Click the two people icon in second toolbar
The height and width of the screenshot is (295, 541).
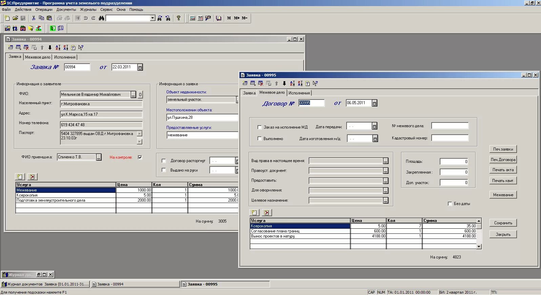coord(15,28)
